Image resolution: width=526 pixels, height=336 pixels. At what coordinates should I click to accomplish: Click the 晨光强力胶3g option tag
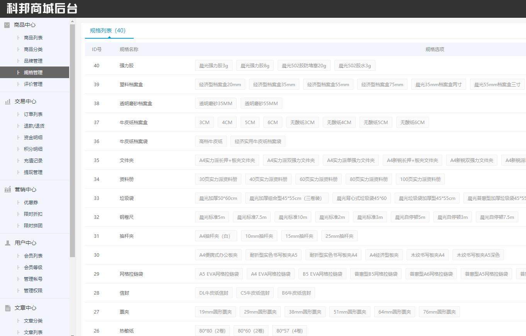point(214,66)
